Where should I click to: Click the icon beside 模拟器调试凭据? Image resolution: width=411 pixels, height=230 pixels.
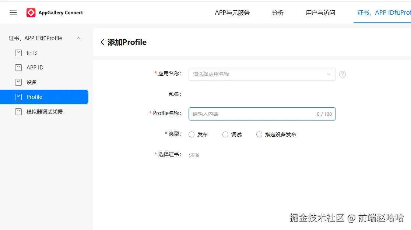18,112
